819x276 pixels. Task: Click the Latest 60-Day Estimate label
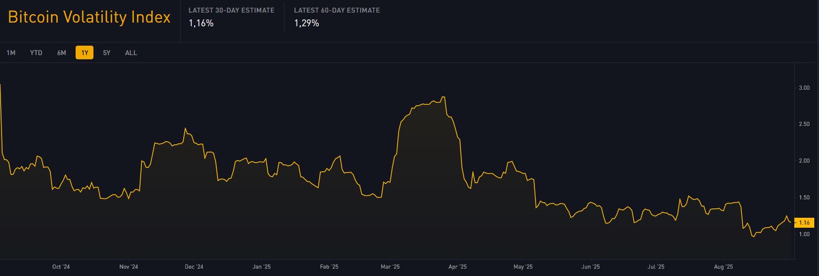point(337,10)
